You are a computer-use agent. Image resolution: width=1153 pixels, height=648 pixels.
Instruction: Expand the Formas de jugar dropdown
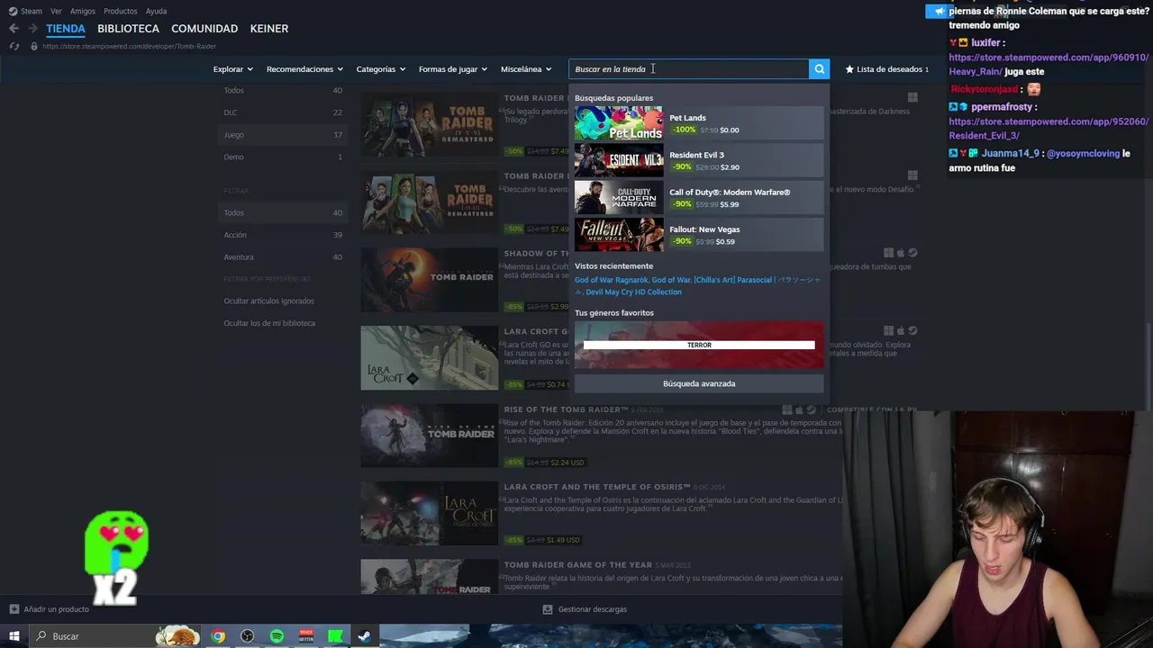(452, 69)
